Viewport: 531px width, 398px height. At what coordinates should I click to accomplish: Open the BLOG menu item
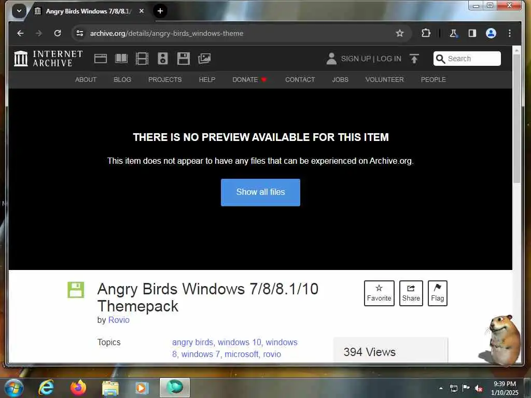122,79
